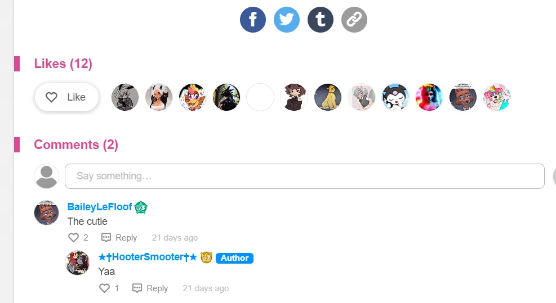
Task: Like BaileyLeFloof's comment via heart icon
Action: [73, 238]
